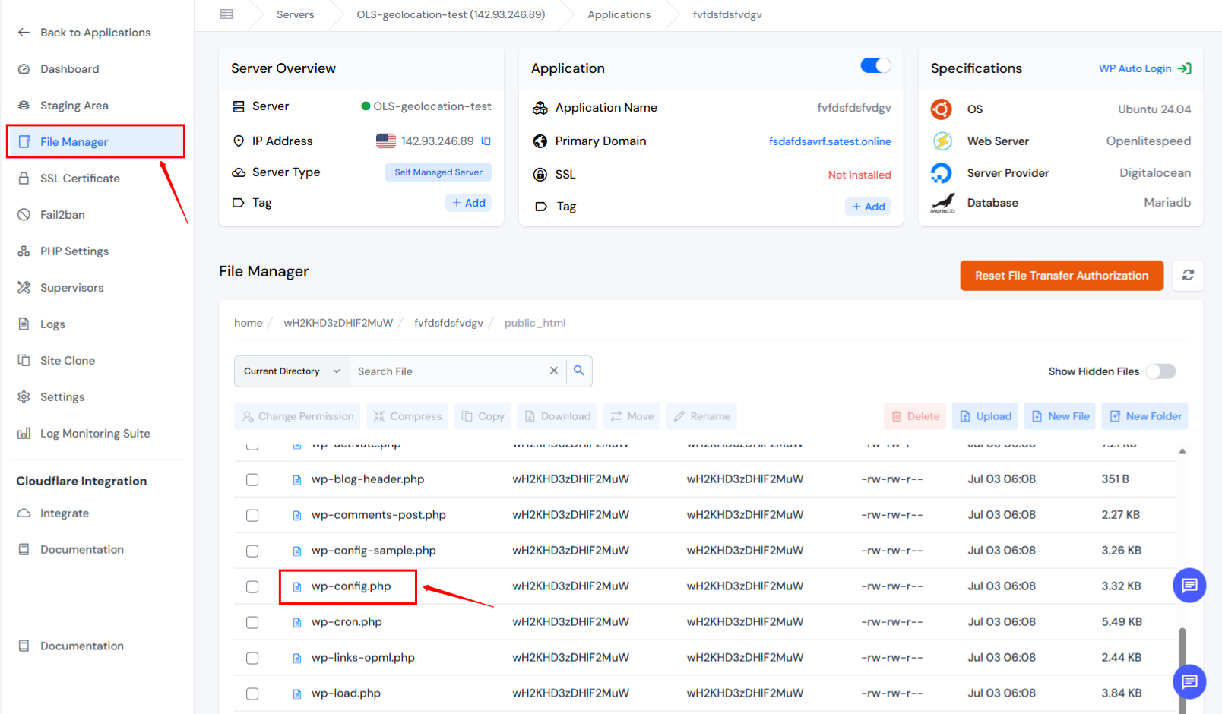The width and height of the screenshot is (1222, 714).
Task: Select the SSL Certificate sidebar icon
Action: (x=24, y=178)
